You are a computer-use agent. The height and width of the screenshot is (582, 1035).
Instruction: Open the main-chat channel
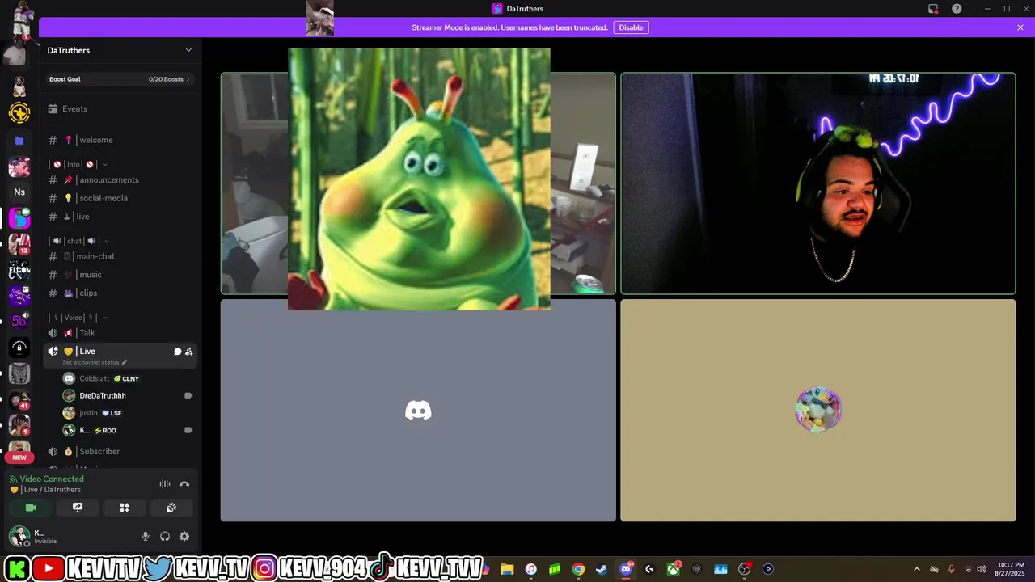click(120, 256)
